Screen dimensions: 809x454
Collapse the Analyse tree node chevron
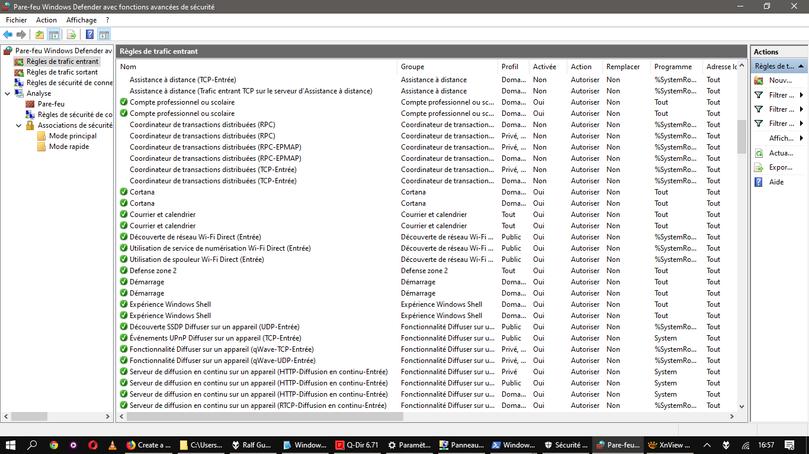pyautogui.click(x=7, y=93)
